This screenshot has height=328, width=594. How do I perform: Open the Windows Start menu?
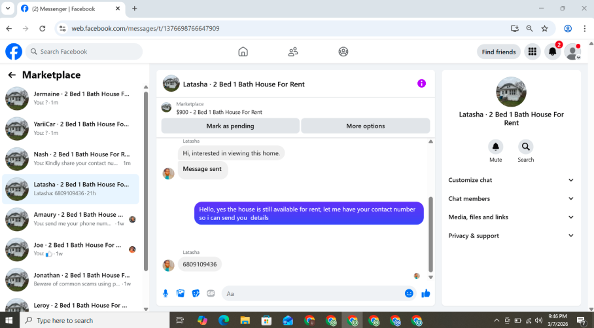tap(9, 320)
